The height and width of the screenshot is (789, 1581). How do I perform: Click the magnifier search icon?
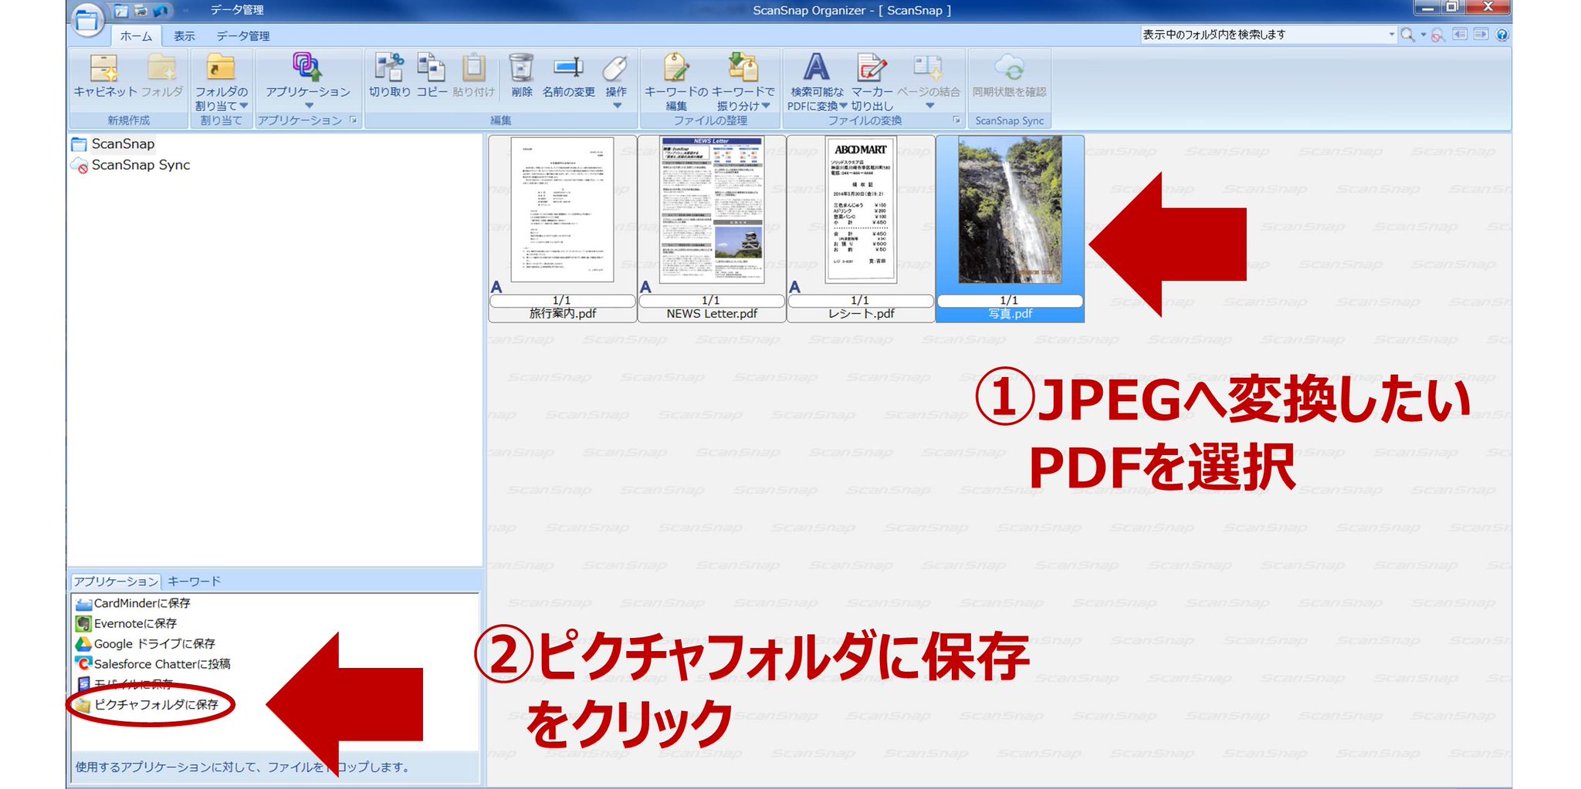[1408, 35]
